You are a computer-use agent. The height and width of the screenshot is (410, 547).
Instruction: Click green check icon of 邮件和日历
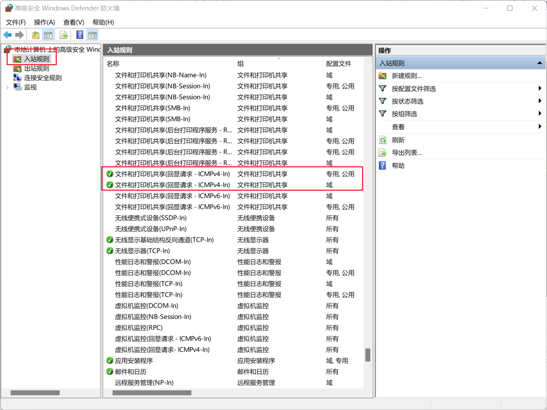[x=110, y=372]
